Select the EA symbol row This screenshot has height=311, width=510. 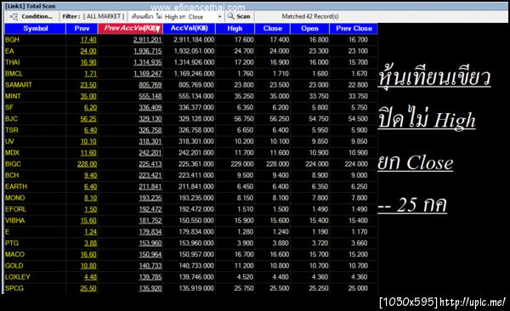click(191, 51)
